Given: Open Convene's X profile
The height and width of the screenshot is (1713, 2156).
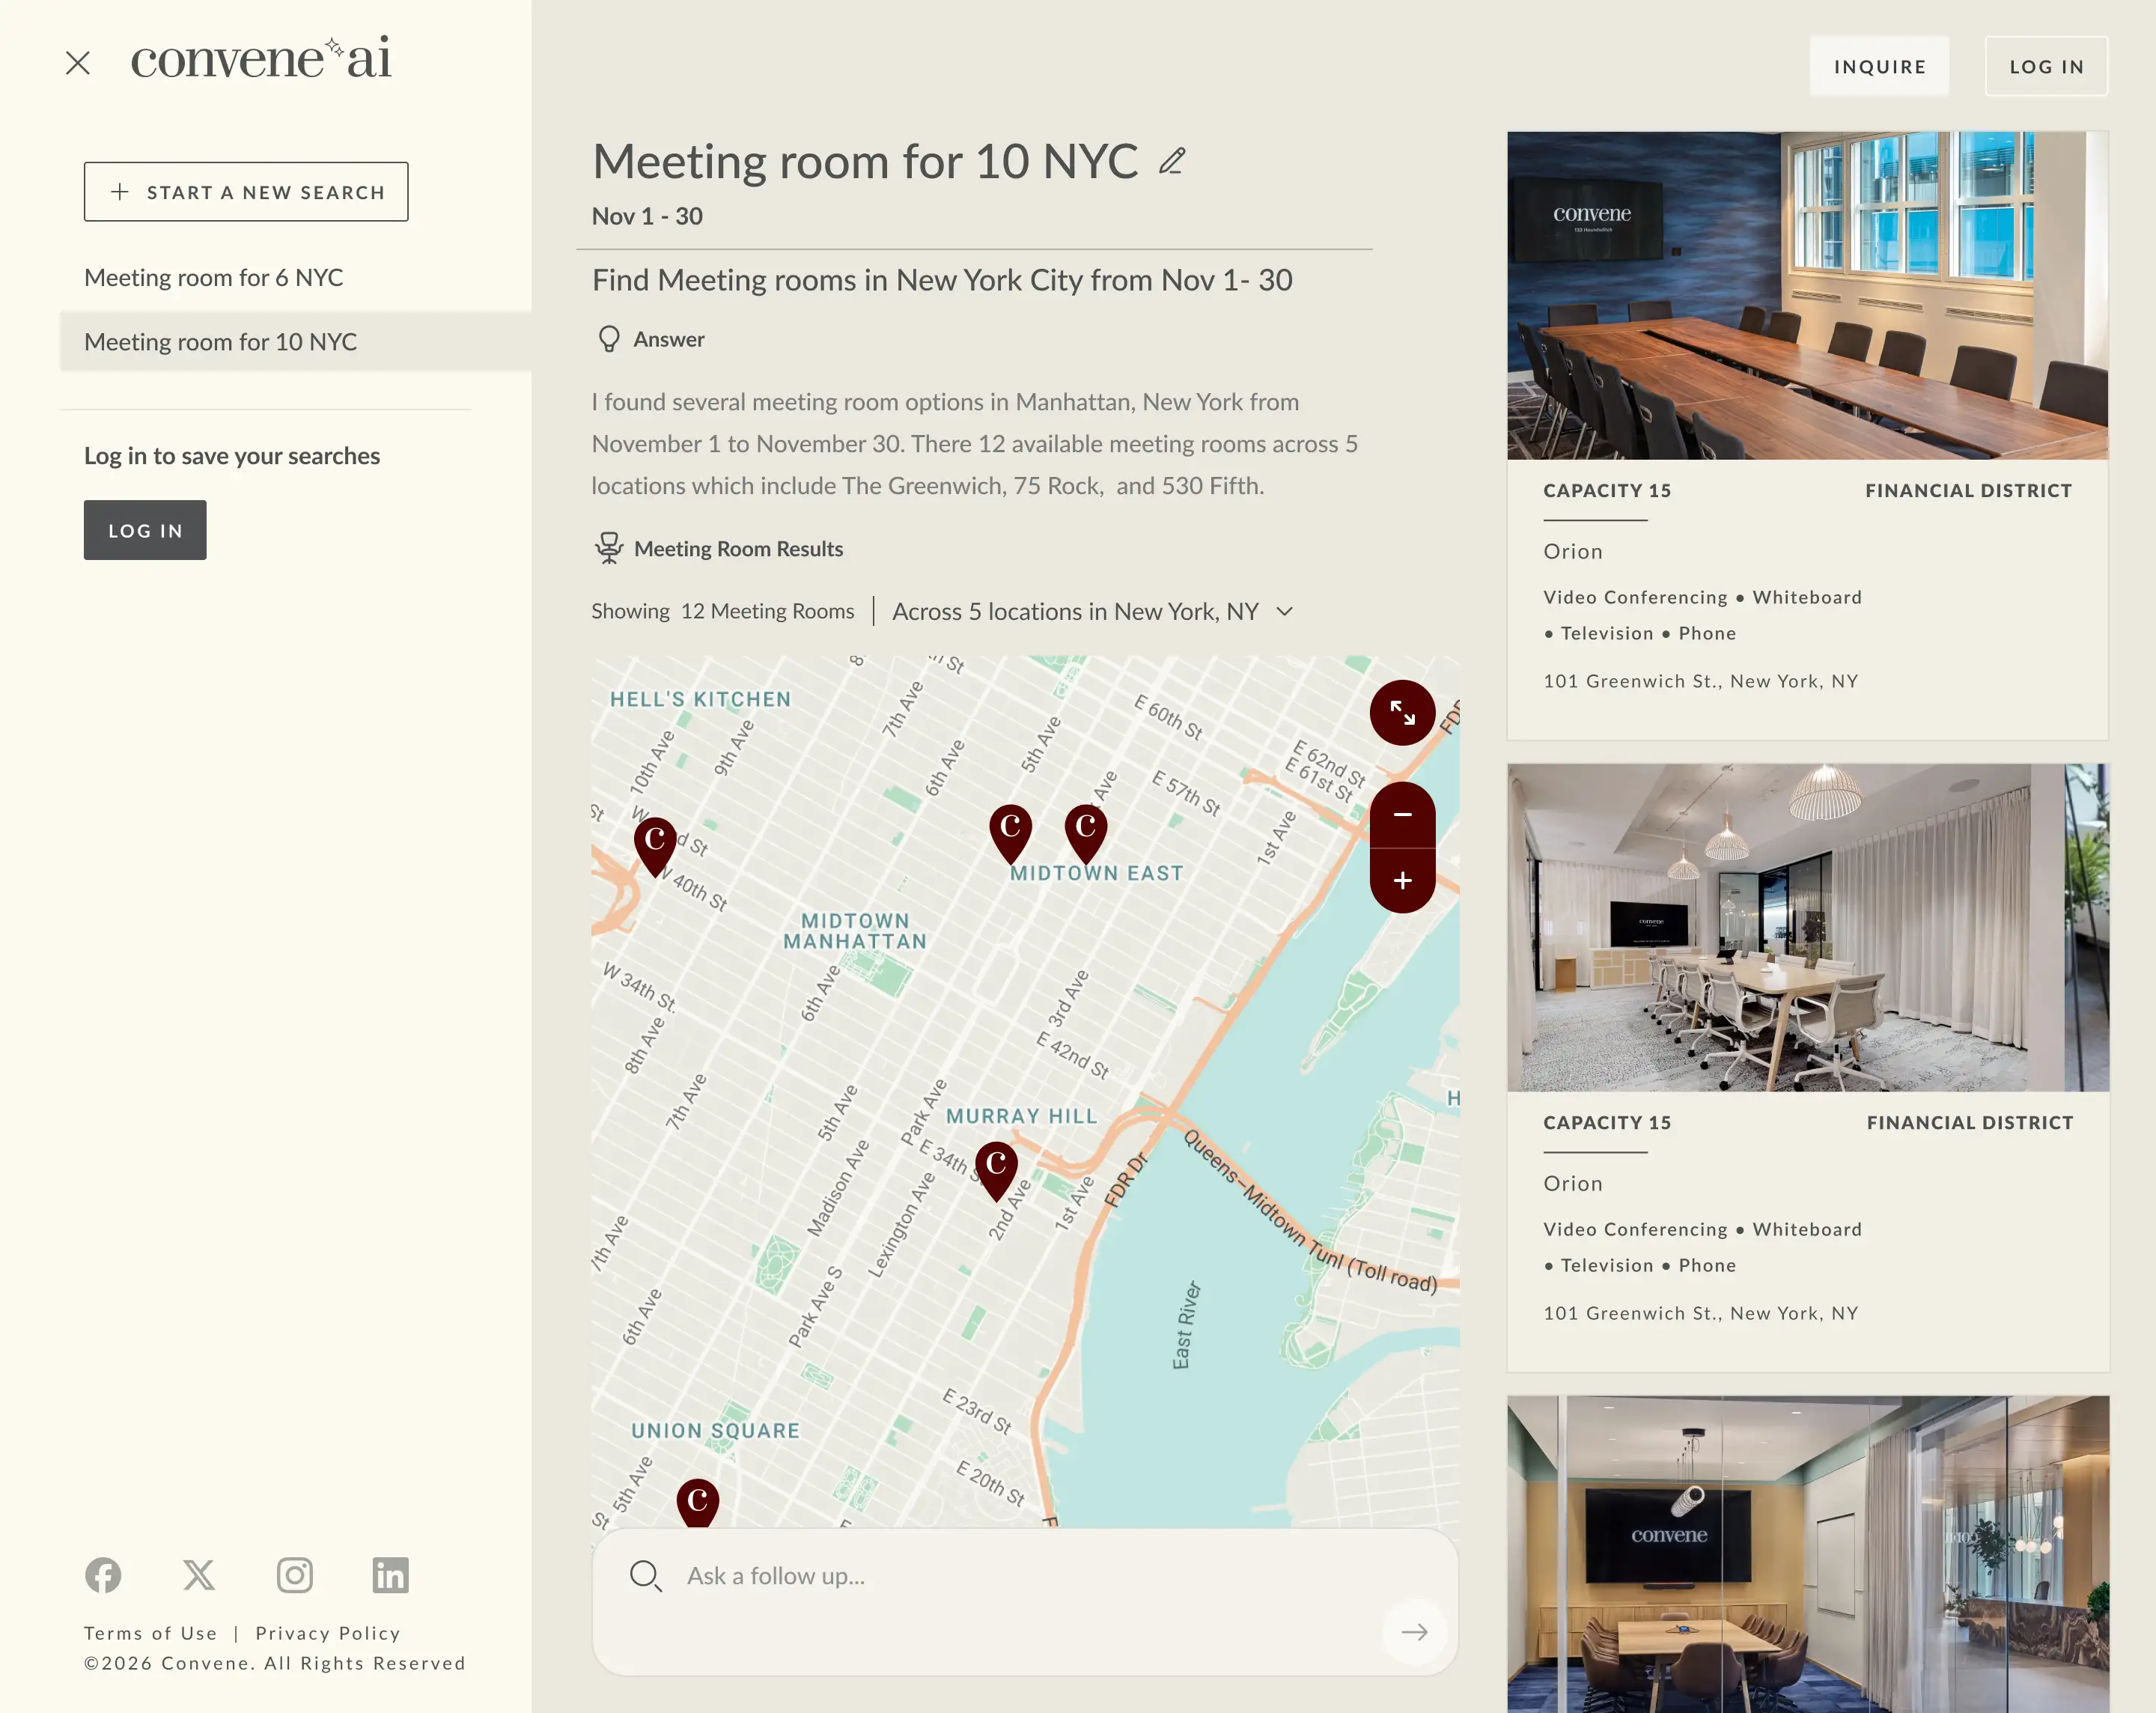Looking at the screenshot, I should (x=199, y=1575).
